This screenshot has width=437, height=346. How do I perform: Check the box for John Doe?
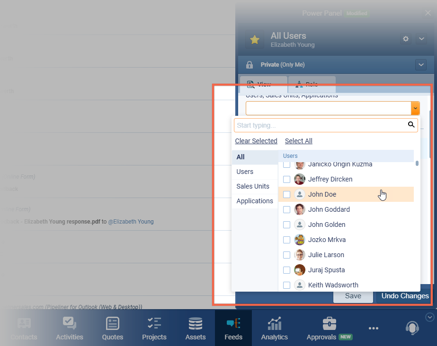click(x=287, y=194)
